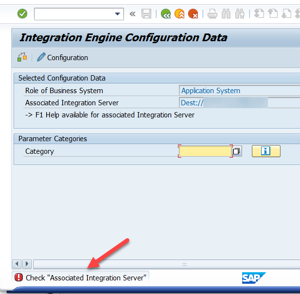Click the green Back icon
Screen dimensions: 300x294
click(x=166, y=14)
